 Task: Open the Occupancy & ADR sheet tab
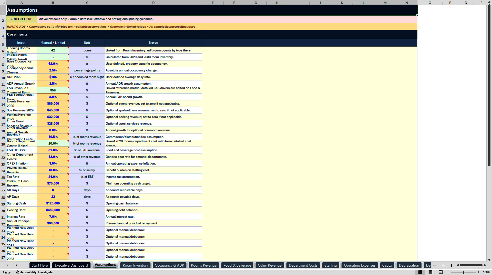(169, 265)
